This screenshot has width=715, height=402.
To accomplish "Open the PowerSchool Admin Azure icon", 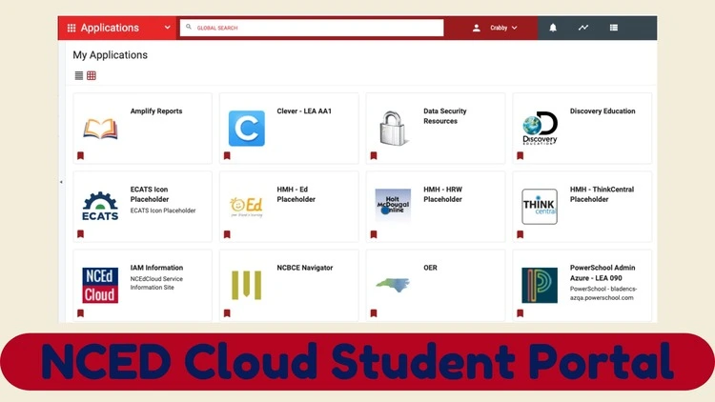I will pyautogui.click(x=540, y=285).
